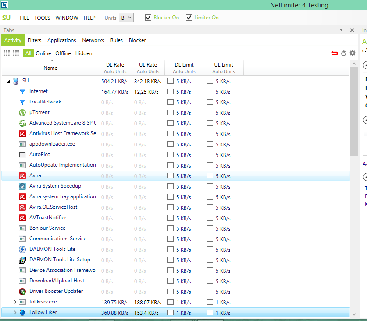Sort by the UL Rate column header
Screen dimensions: 367x321
(x=148, y=68)
